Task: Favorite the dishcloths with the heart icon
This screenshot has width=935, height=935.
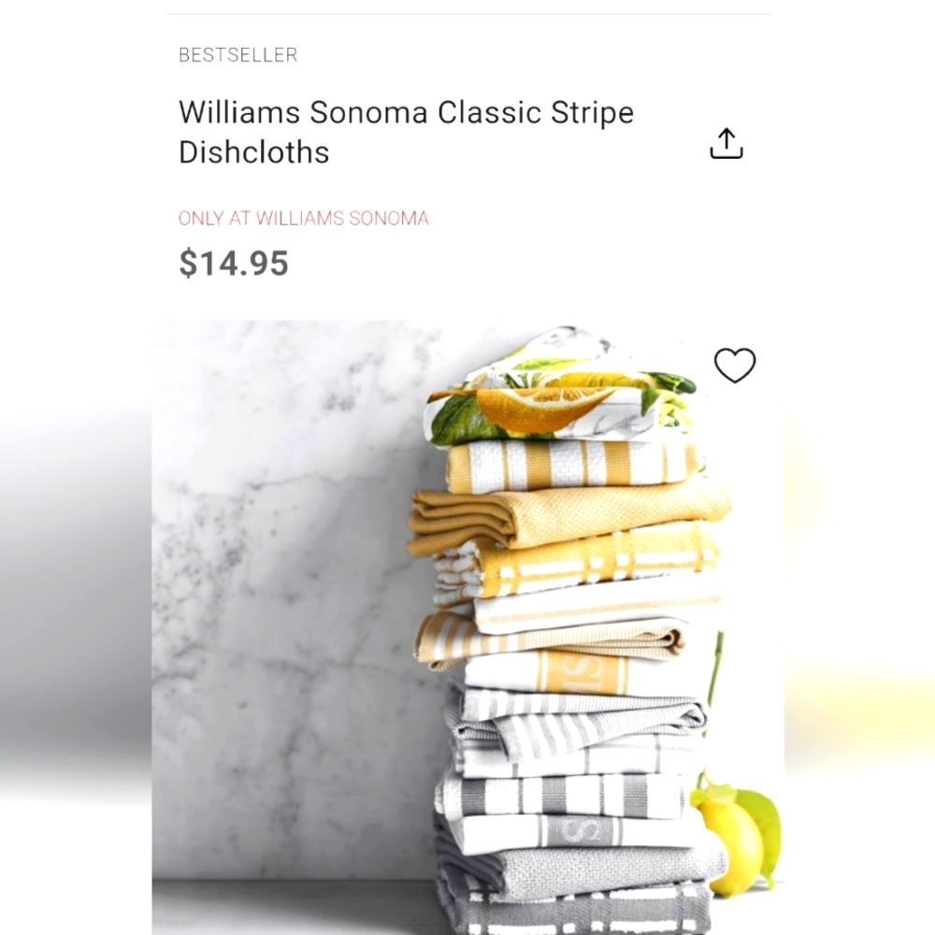Action: pyautogui.click(x=735, y=365)
